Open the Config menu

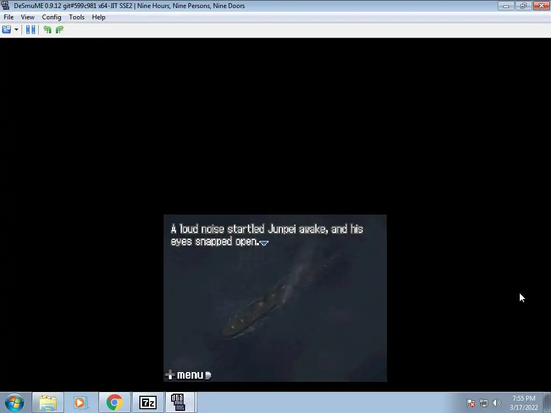tap(52, 17)
